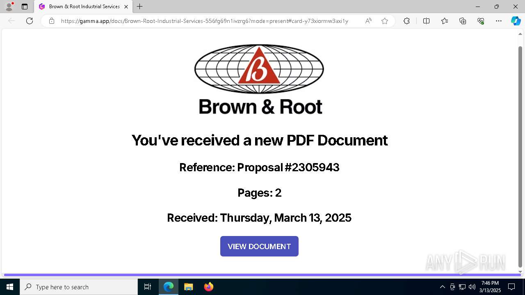The height and width of the screenshot is (295, 525).
Task: Open the Extensions puzzle icon
Action: (x=406, y=21)
